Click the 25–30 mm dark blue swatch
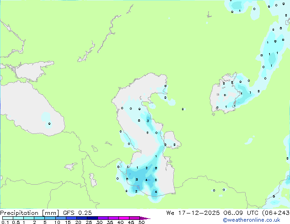 tap(92, 218)
